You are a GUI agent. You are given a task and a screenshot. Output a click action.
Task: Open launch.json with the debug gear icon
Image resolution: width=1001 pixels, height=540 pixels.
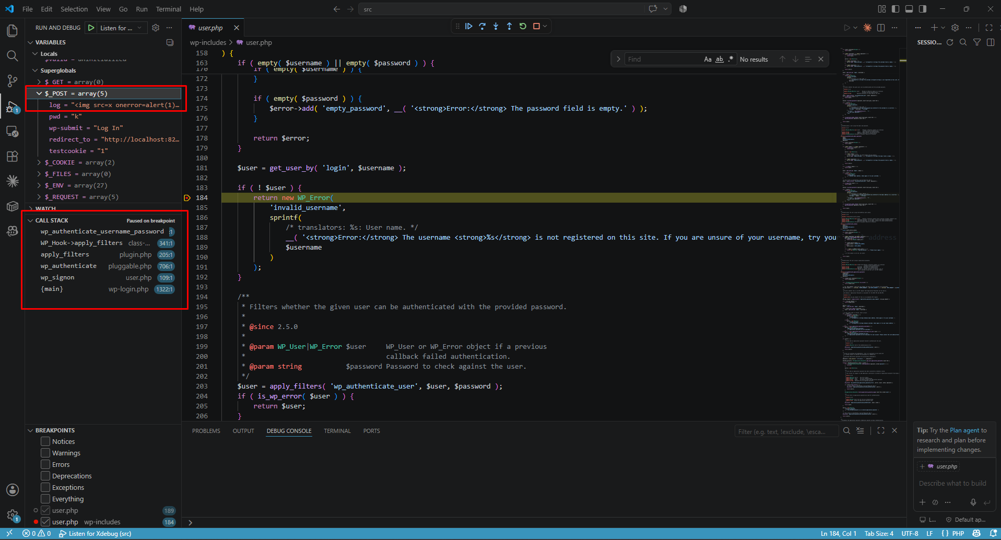(x=156, y=28)
